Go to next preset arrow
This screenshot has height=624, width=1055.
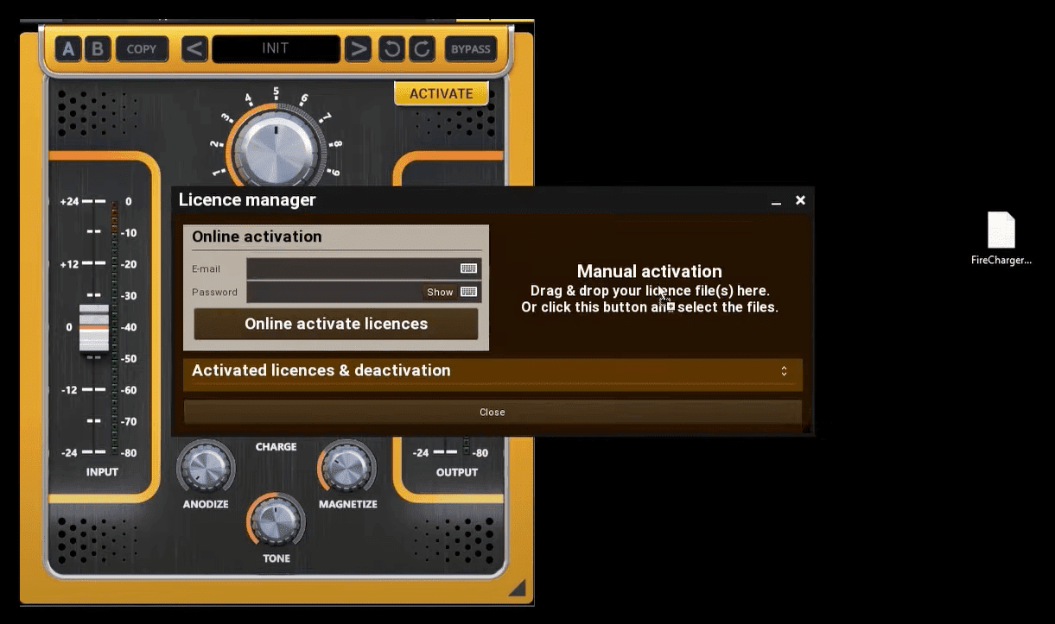358,49
